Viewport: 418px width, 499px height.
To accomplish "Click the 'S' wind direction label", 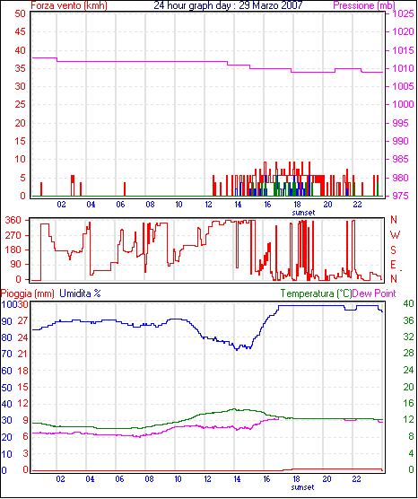I will click(394, 250).
